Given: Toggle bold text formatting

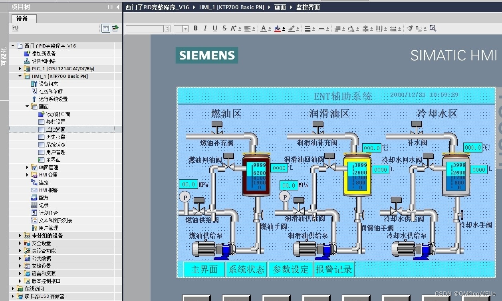Looking at the screenshot, I should pos(196,28).
